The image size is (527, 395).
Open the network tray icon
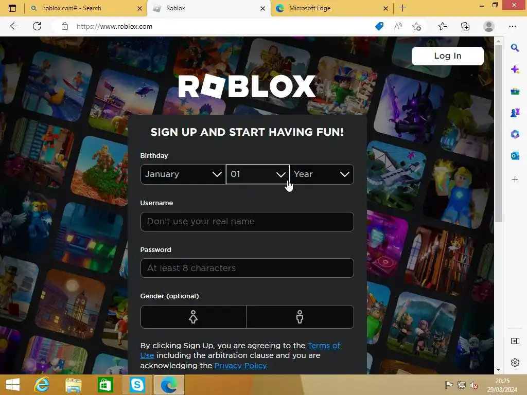tap(462, 385)
